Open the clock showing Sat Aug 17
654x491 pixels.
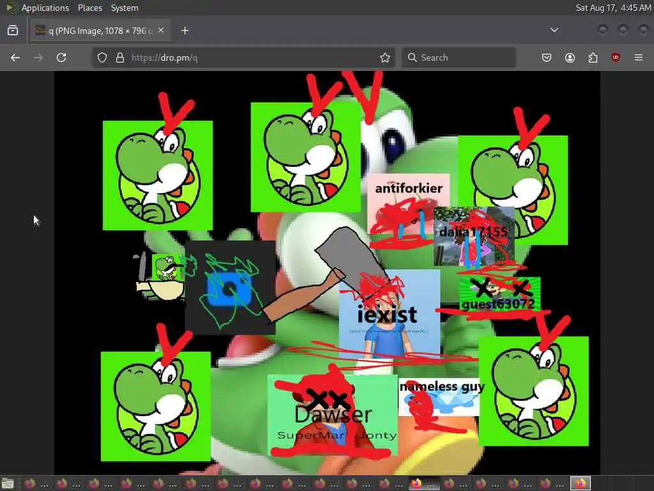[x=613, y=8]
